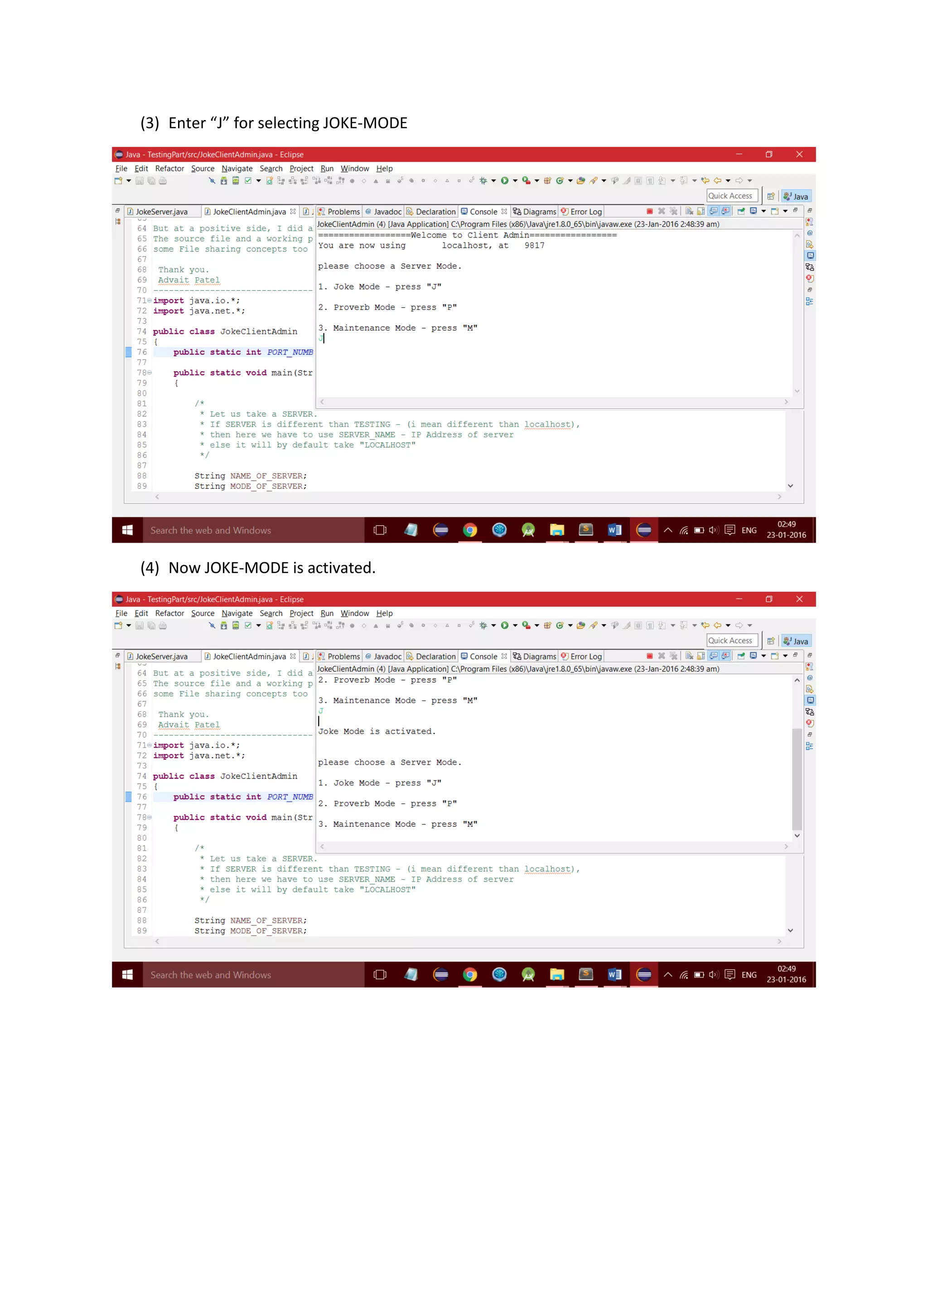This screenshot has height=1312, width=928.
Task: Click Remove All Terminated Launches in upper console
Action: coord(673,212)
